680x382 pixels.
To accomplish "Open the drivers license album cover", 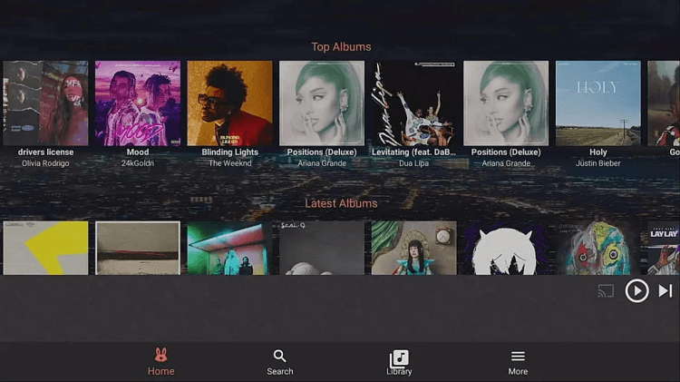I will (45, 103).
